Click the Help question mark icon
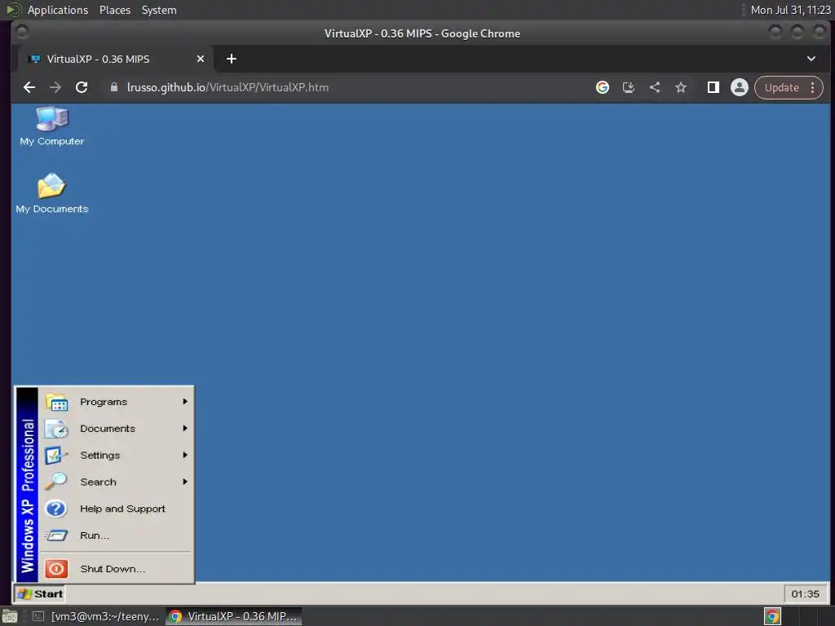This screenshot has width=835, height=626. tap(56, 509)
